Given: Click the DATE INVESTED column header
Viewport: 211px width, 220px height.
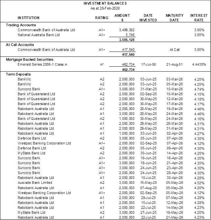Looking at the screenshot, I should tap(148, 18).
